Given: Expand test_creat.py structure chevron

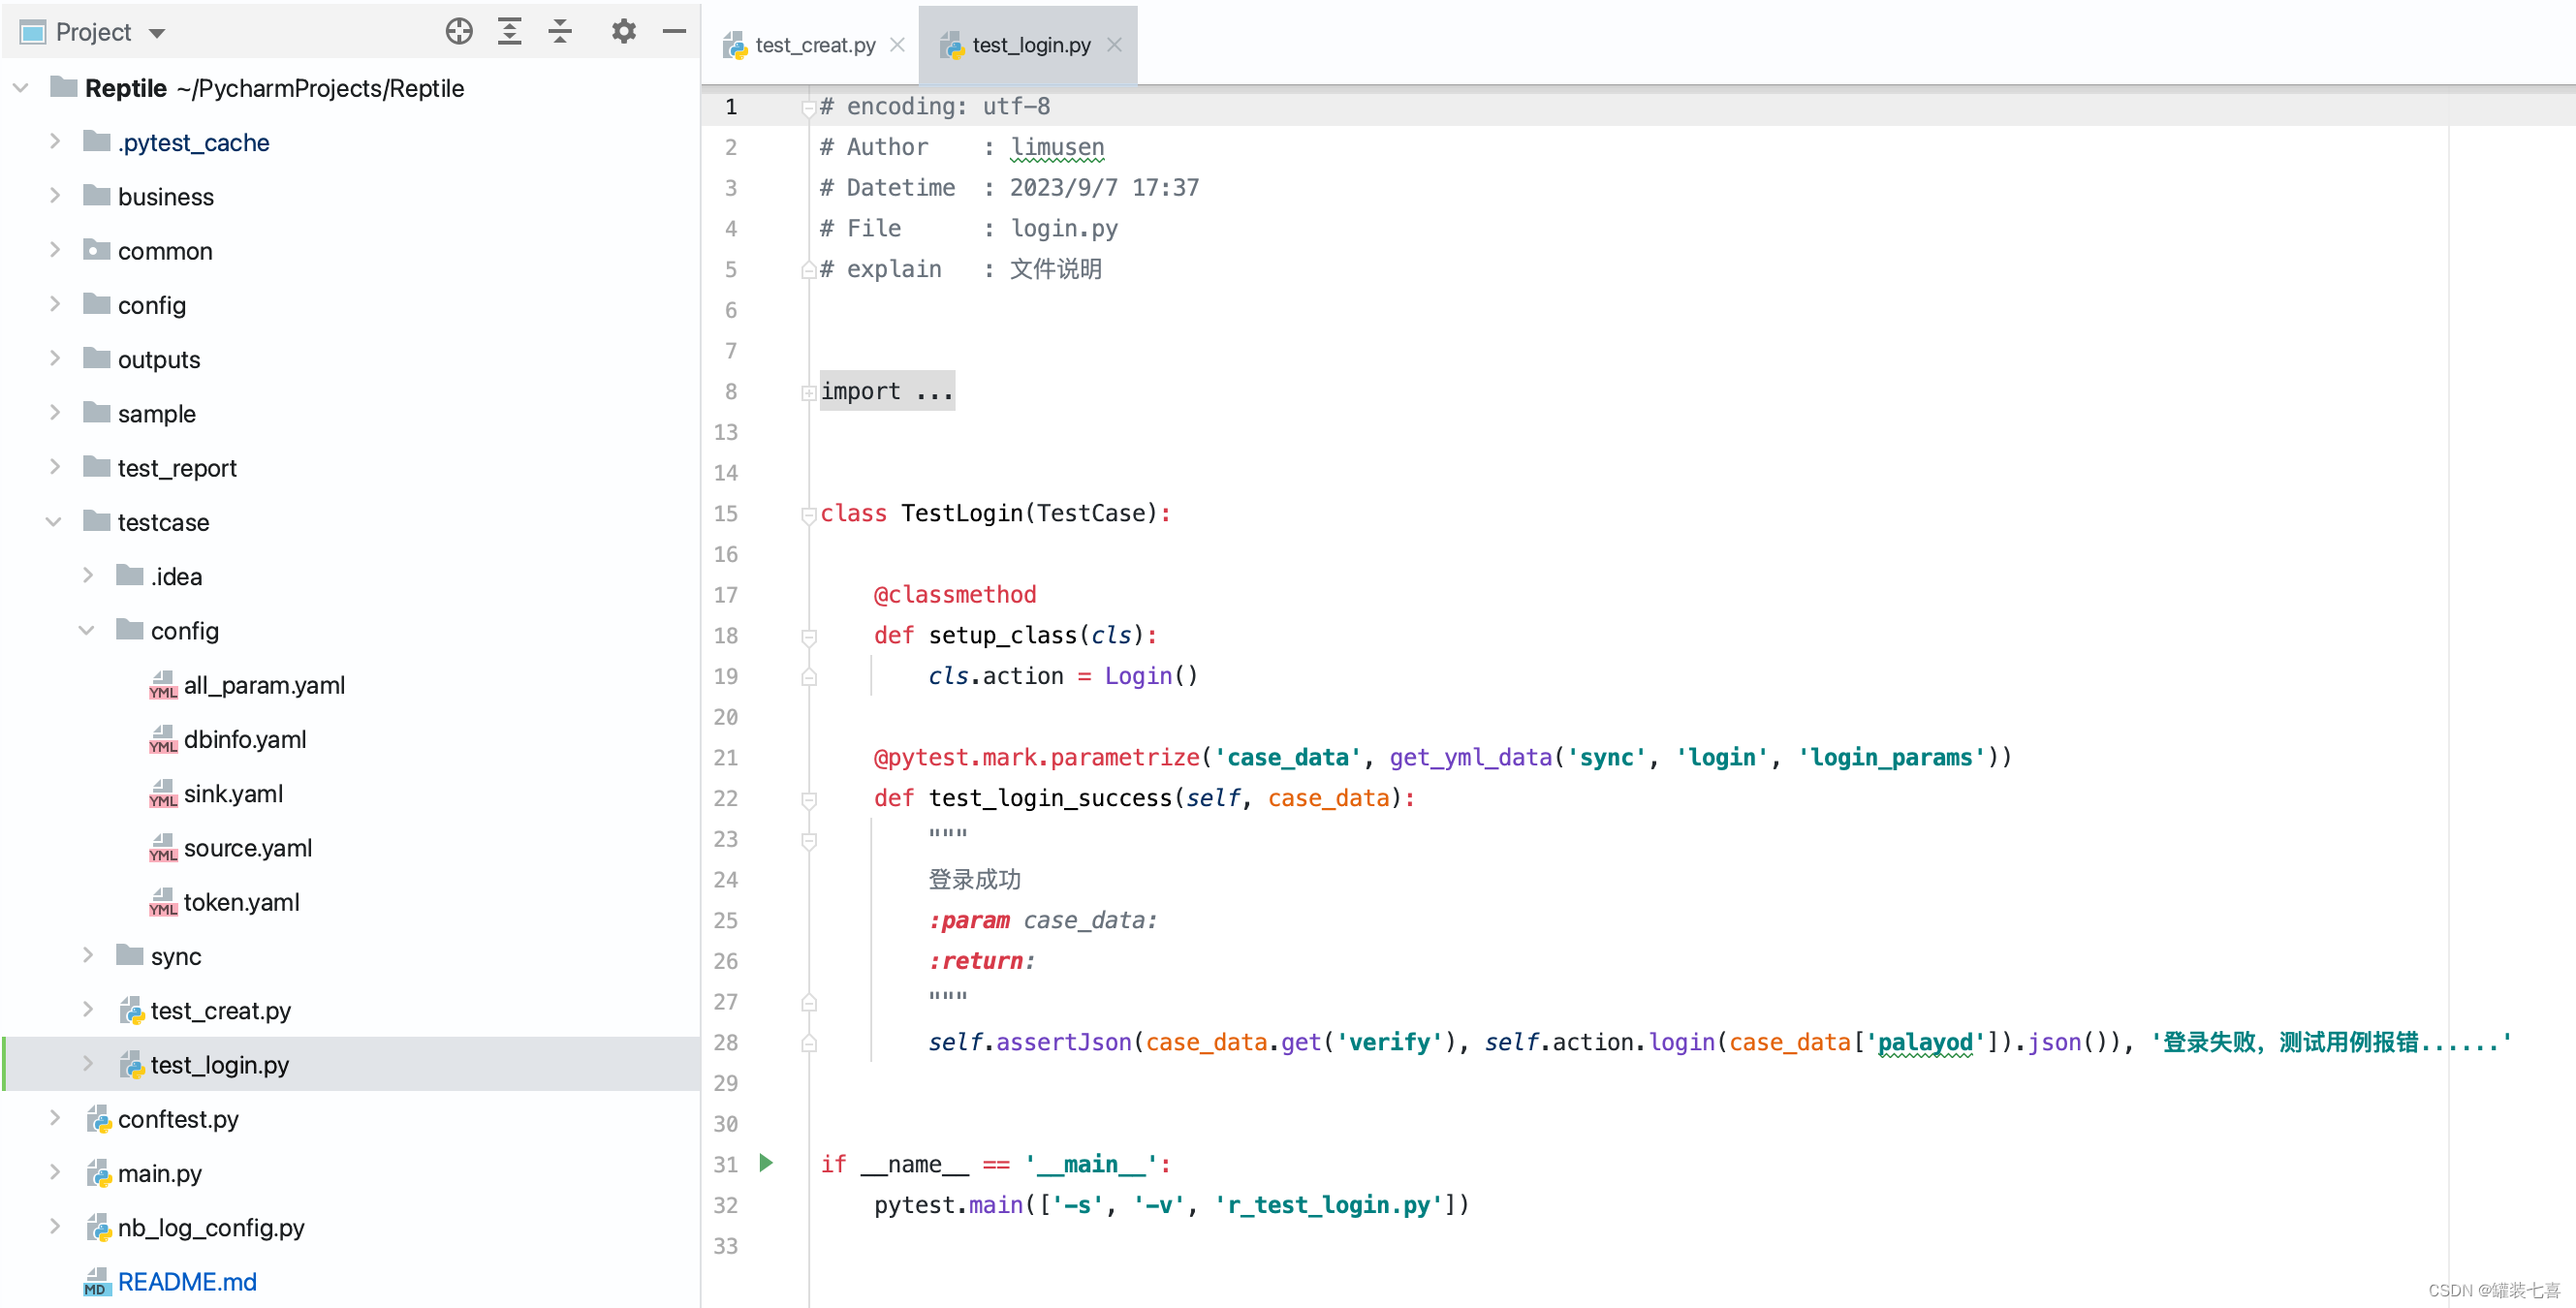Looking at the screenshot, I should point(87,1010).
